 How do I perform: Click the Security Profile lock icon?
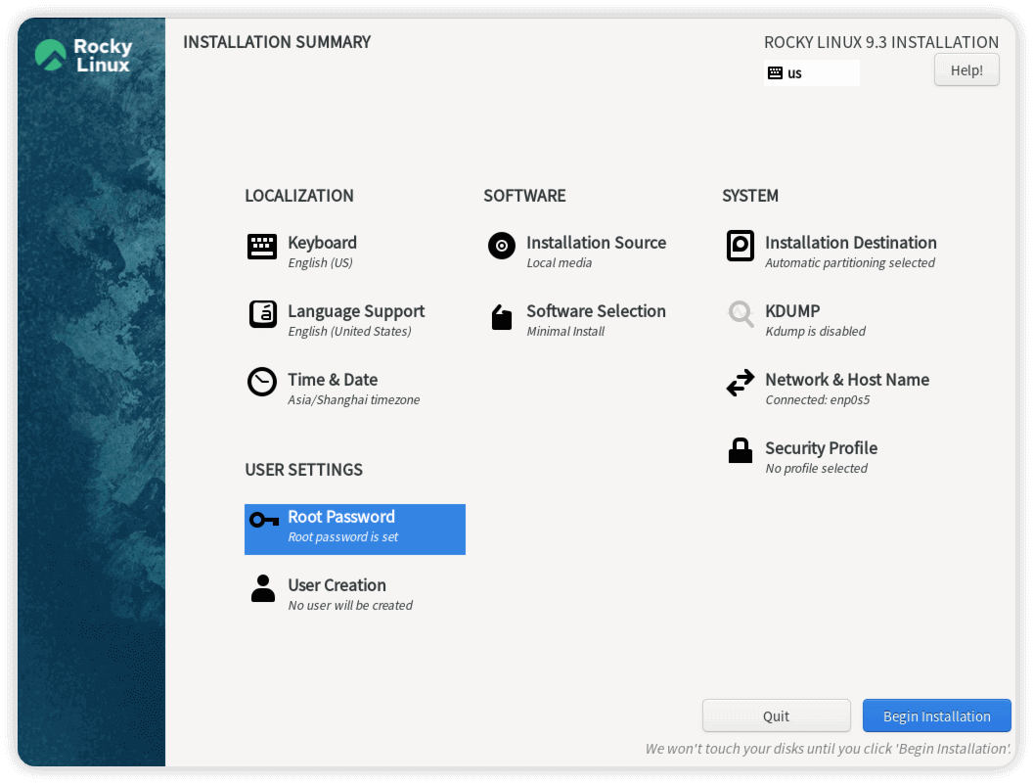(x=740, y=451)
